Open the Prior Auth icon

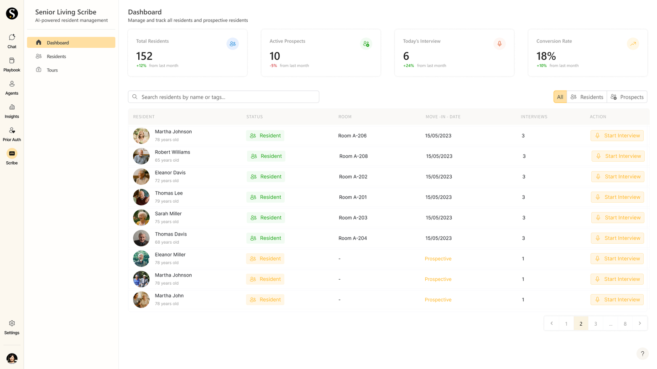[12, 130]
